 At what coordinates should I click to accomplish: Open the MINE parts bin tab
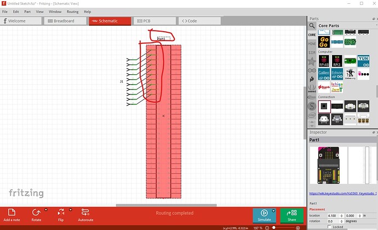312,43
